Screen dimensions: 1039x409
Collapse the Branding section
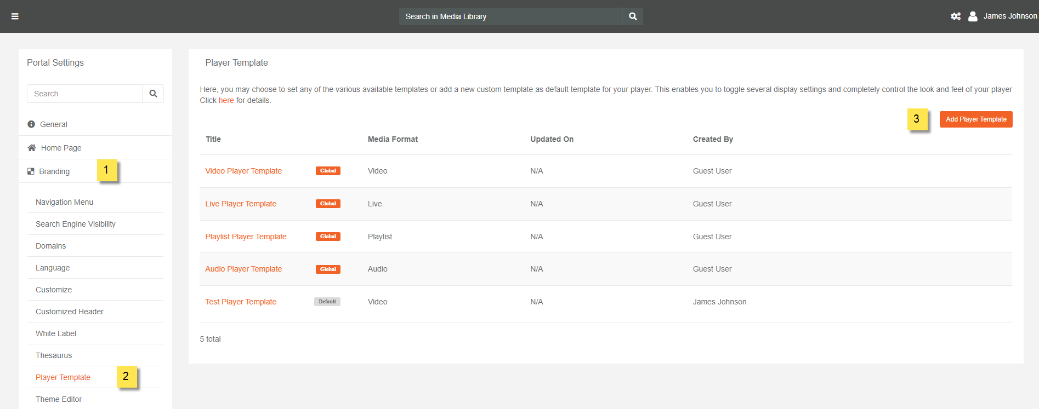point(54,171)
